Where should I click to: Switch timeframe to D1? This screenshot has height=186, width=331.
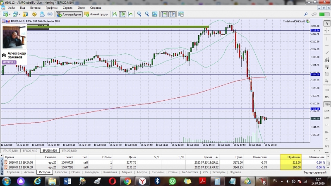pos(327,139)
